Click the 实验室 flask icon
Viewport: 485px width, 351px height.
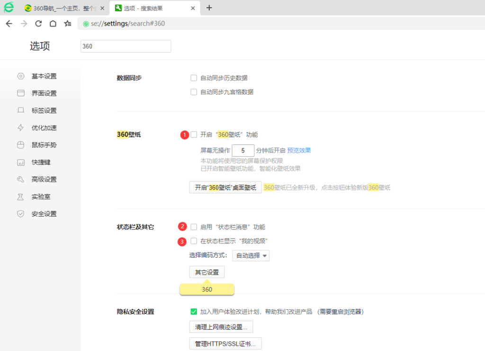(x=21, y=197)
